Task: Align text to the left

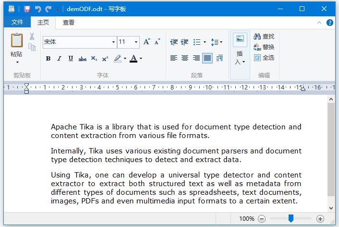Action: pyautogui.click(x=174, y=58)
